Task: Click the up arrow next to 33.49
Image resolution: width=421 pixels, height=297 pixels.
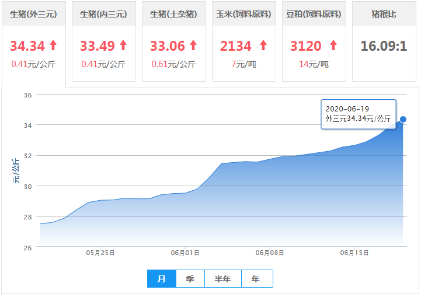Action: click(x=123, y=45)
